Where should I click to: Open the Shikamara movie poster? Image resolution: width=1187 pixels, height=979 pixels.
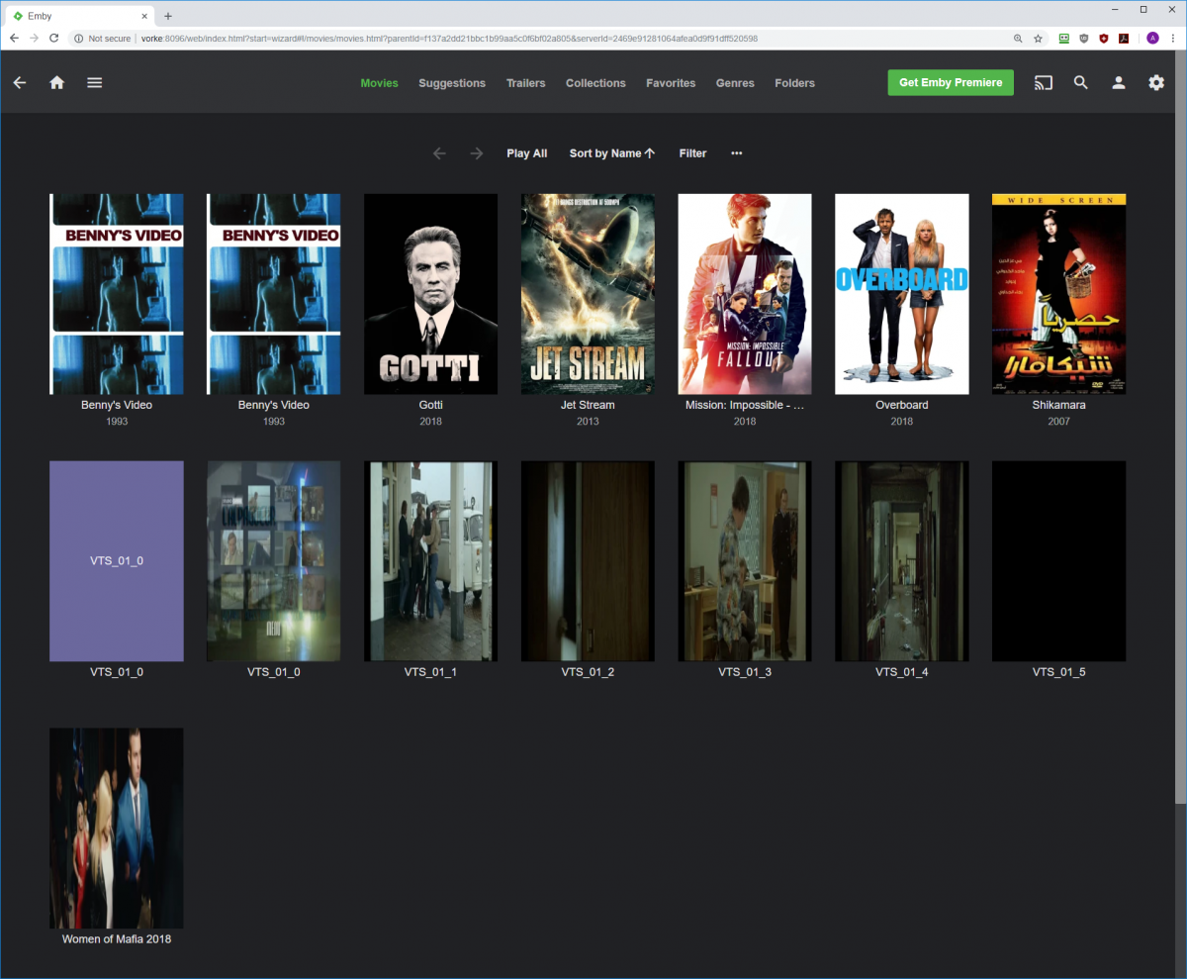click(x=1058, y=294)
